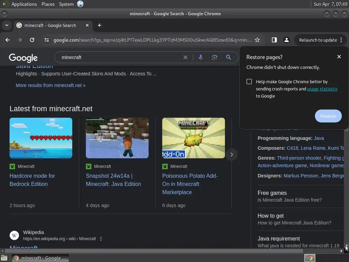Click Chrome icon in bottom right panel
The width and height of the screenshot is (349, 262).
click(x=310, y=258)
